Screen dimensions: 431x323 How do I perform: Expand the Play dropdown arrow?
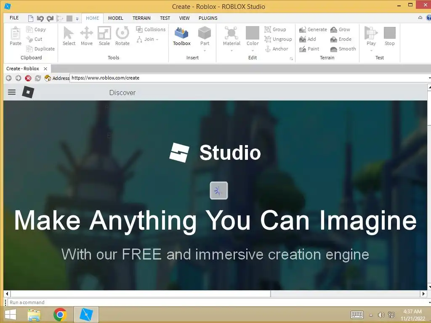tap(371, 50)
